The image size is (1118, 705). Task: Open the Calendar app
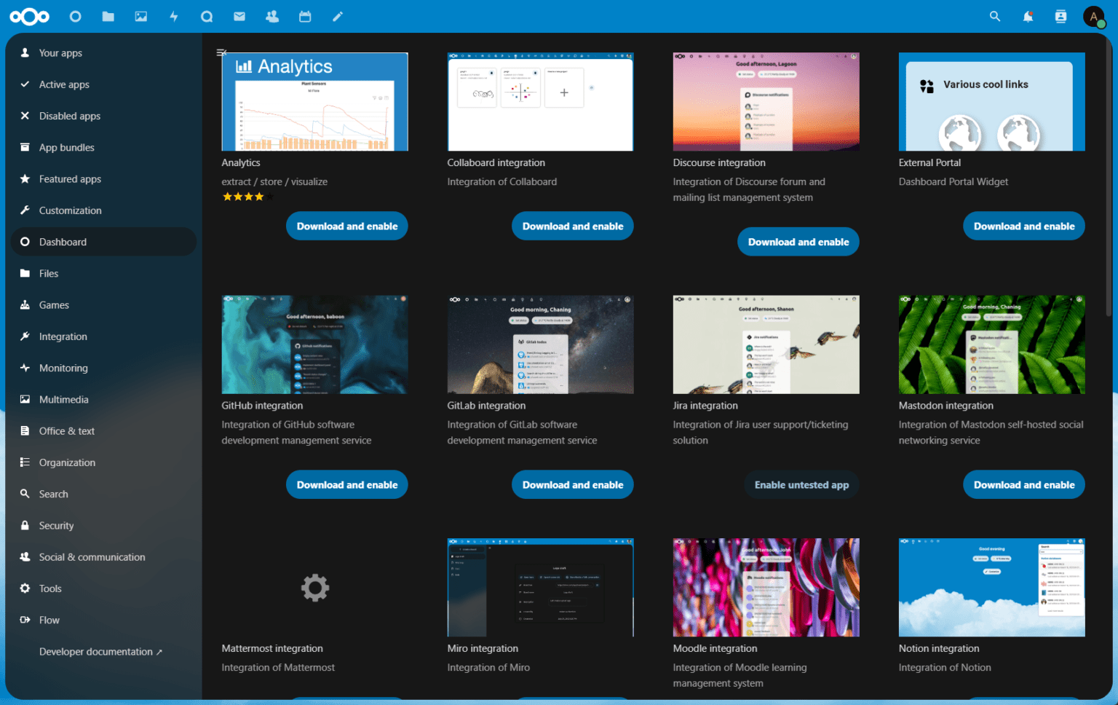pos(305,16)
